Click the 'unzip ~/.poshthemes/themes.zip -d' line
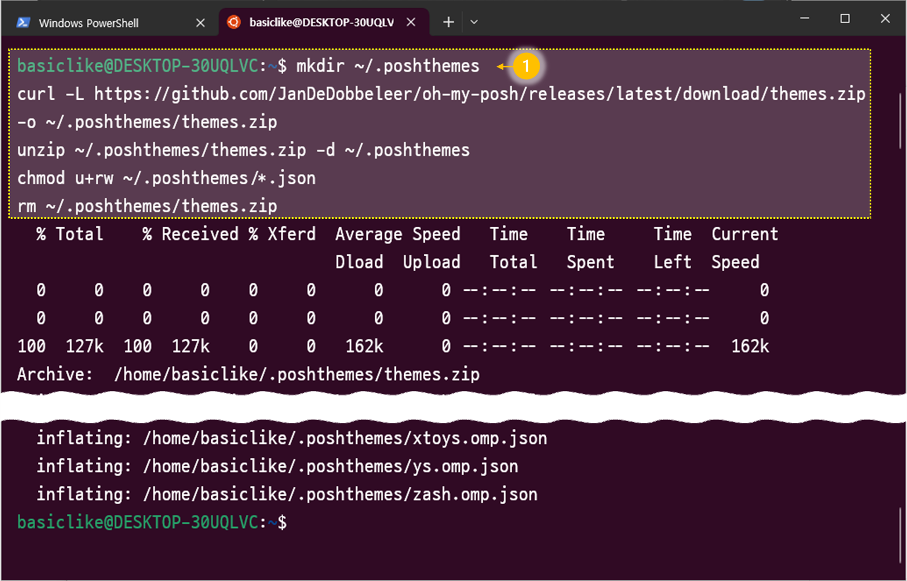This screenshot has width=907, height=581. pyautogui.click(x=244, y=150)
